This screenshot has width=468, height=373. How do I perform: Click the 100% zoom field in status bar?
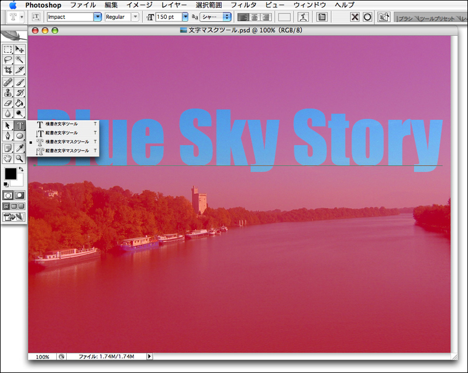(x=42, y=356)
